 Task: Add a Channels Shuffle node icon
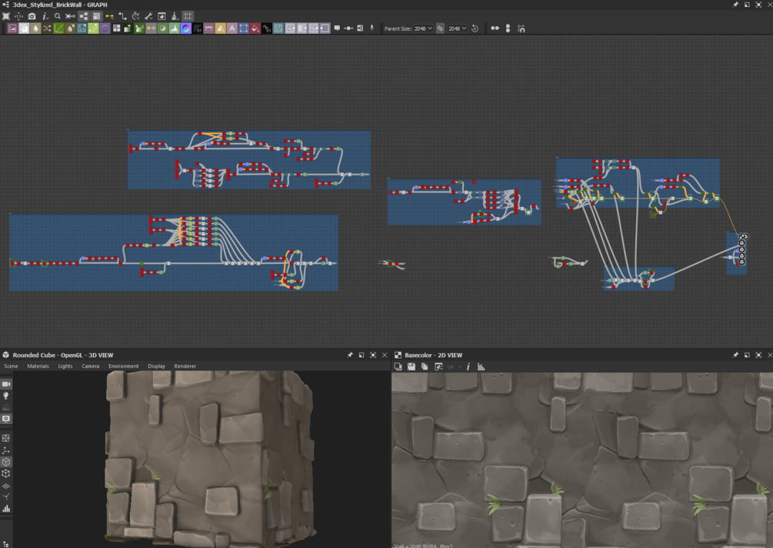point(47,28)
